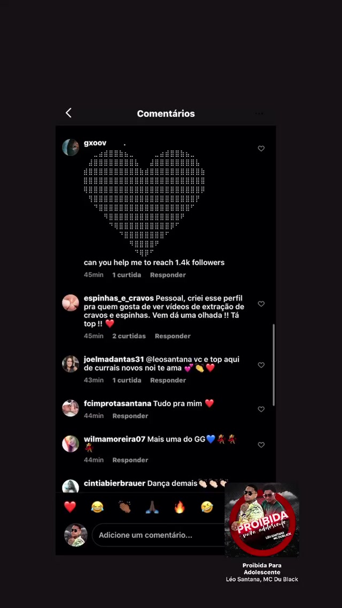Reply to the gxoov comment

pyautogui.click(x=168, y=275)
